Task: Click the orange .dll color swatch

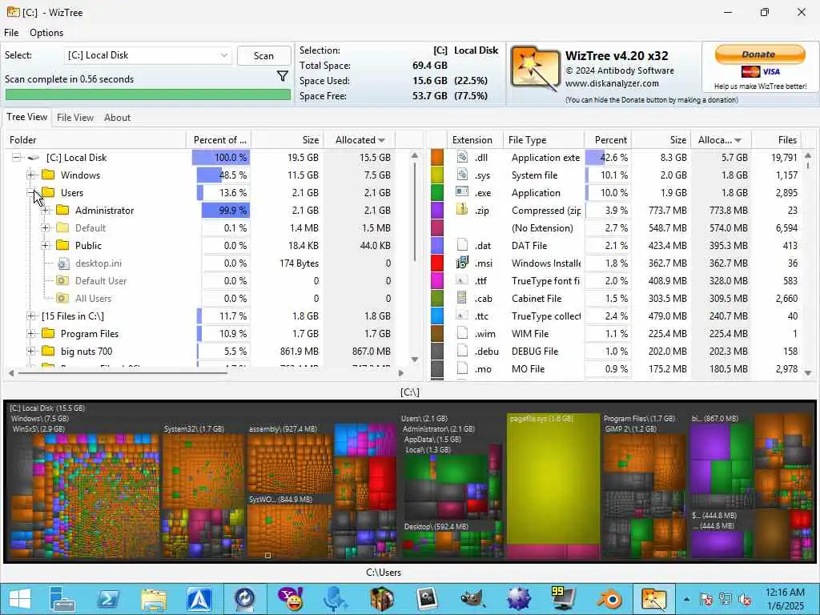Action: click(x=437, y=158)
